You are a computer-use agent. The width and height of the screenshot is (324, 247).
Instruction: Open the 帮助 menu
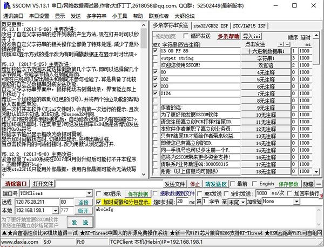click(138, 16)
